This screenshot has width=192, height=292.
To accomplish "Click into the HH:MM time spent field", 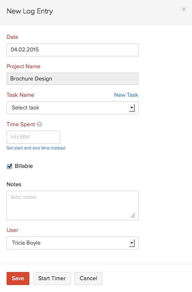I will click(x=33, y=137).
